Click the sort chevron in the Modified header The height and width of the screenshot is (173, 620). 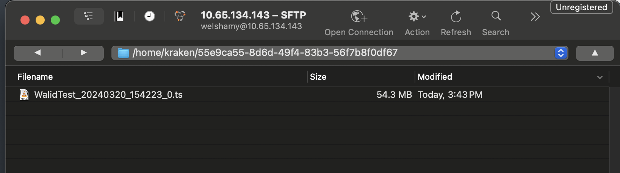600,77
